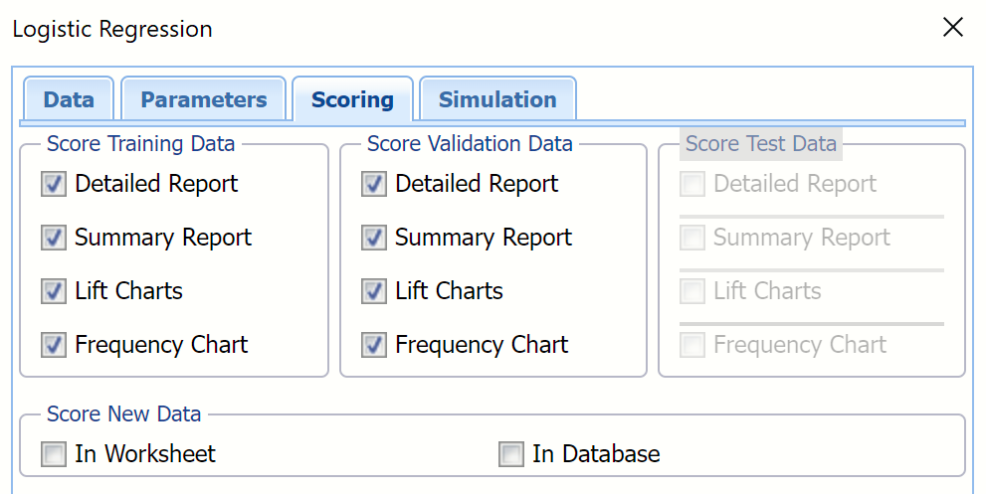Go to the Simulation tab
Viewport: 986px width, 494px height.
tap(496, 99)
